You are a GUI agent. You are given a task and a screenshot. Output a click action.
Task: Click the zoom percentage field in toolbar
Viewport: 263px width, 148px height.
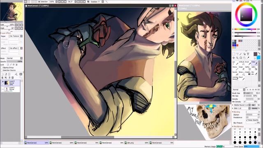(52, 2)
